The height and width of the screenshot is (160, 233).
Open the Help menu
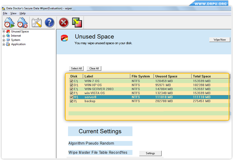23,13
